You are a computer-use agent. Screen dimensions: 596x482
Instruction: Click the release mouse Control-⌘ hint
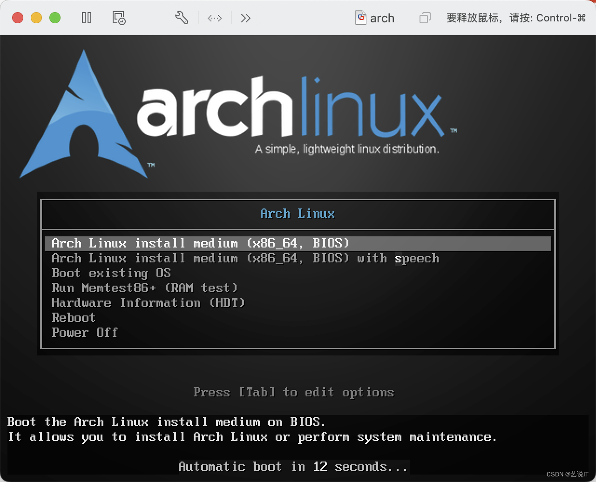click(x=516, y=18)
